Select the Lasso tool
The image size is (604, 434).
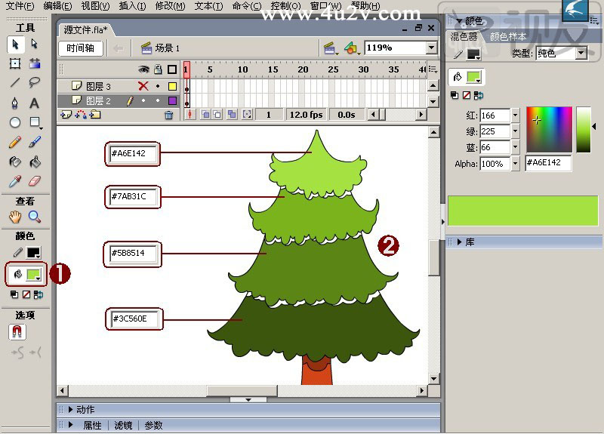pos(34,83)
